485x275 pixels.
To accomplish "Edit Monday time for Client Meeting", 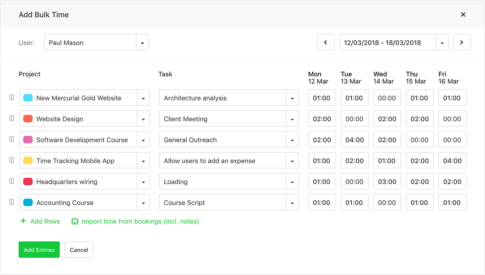I will pyautogui.click(x=322, y=119).
